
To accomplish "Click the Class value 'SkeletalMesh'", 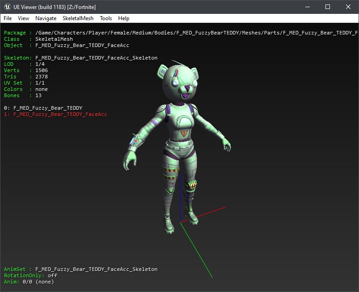I will (54, 39).
